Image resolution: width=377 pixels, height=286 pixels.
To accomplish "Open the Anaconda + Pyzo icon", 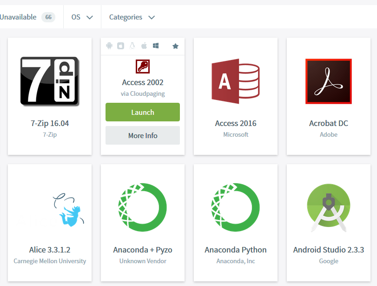I will pos(143,207).
